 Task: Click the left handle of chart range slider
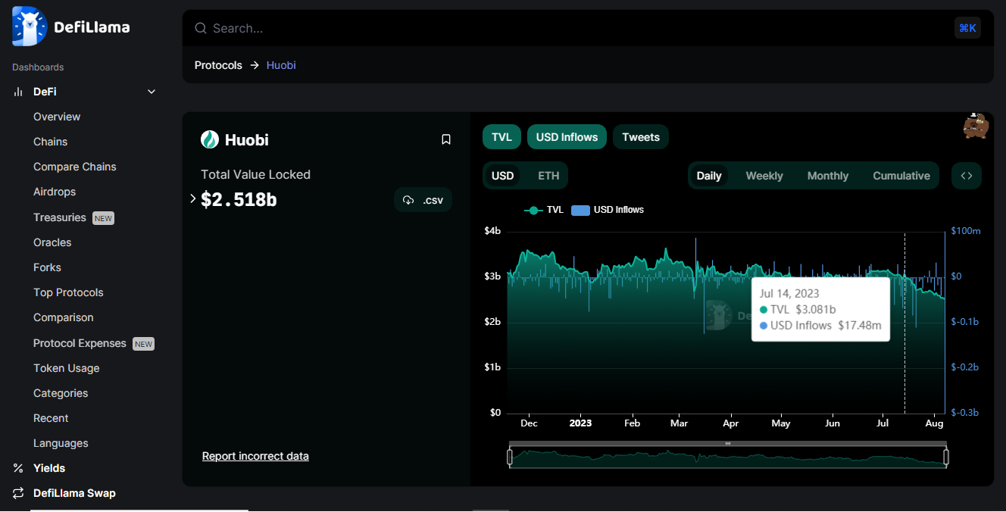tap(510, 457)
